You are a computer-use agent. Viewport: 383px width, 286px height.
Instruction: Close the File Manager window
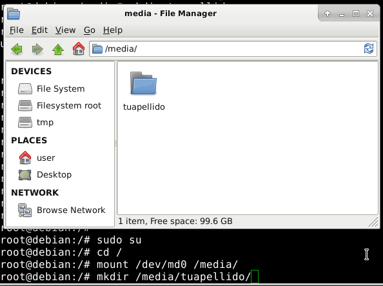point(370,14)
